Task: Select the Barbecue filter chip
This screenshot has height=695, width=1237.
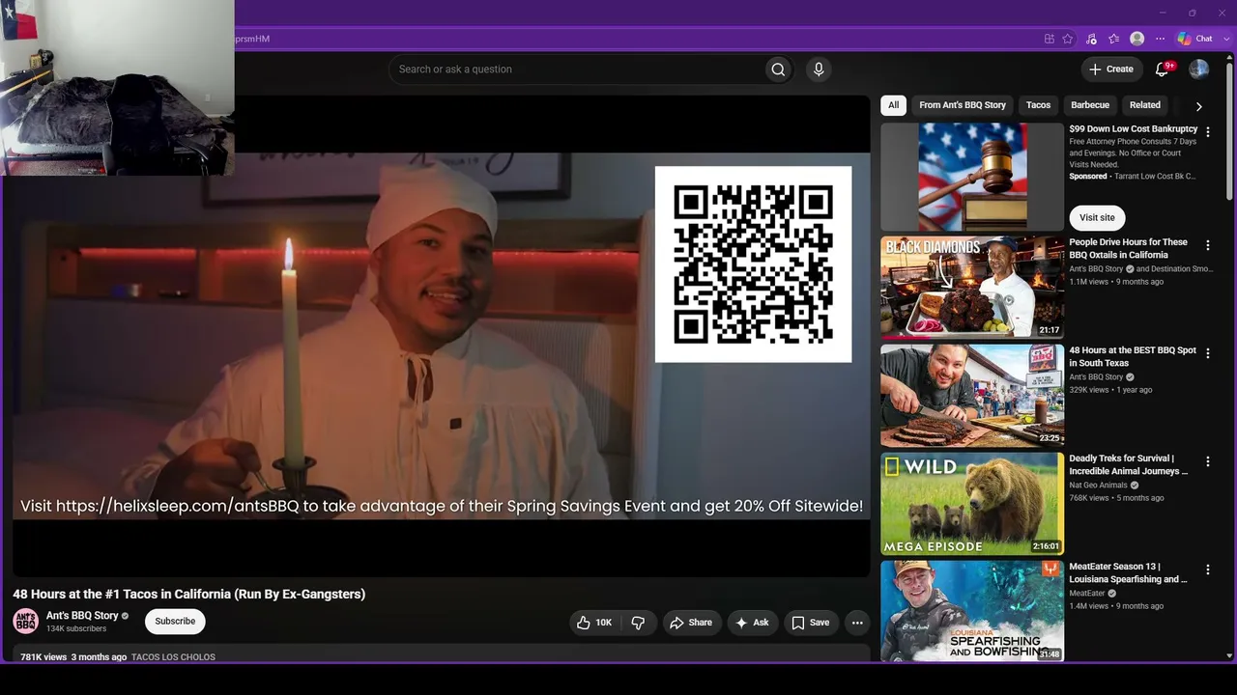Action: click(x=1090, y=105)
